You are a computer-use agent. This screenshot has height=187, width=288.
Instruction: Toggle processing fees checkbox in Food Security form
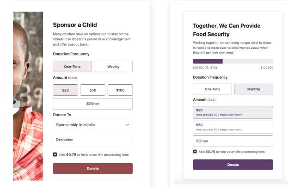195,152
